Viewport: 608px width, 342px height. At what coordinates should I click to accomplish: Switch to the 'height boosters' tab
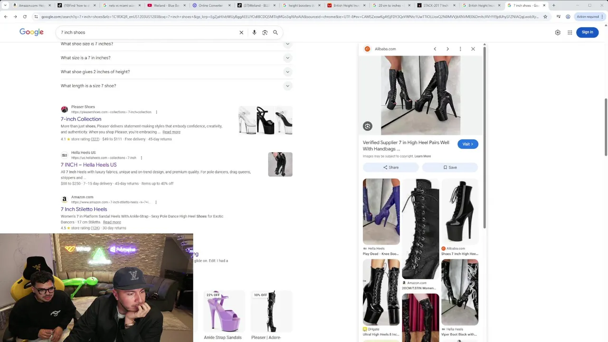point(302,5)
